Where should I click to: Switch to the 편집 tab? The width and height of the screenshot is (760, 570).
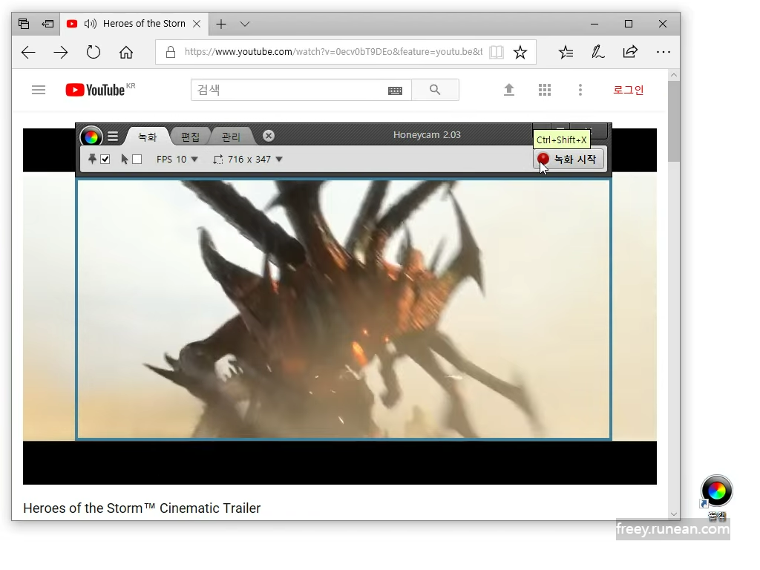click(190, 137)
